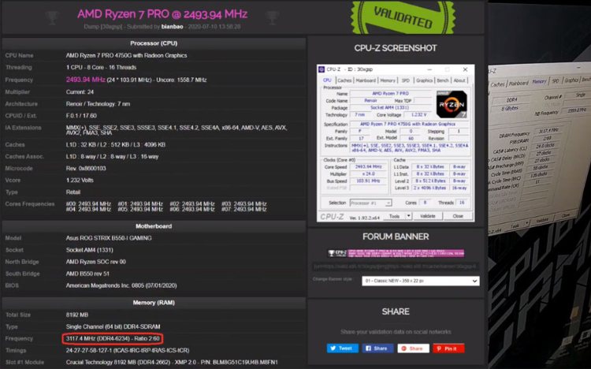Click the white Share button with red icon
591x369 pixels.
point(413,348)
